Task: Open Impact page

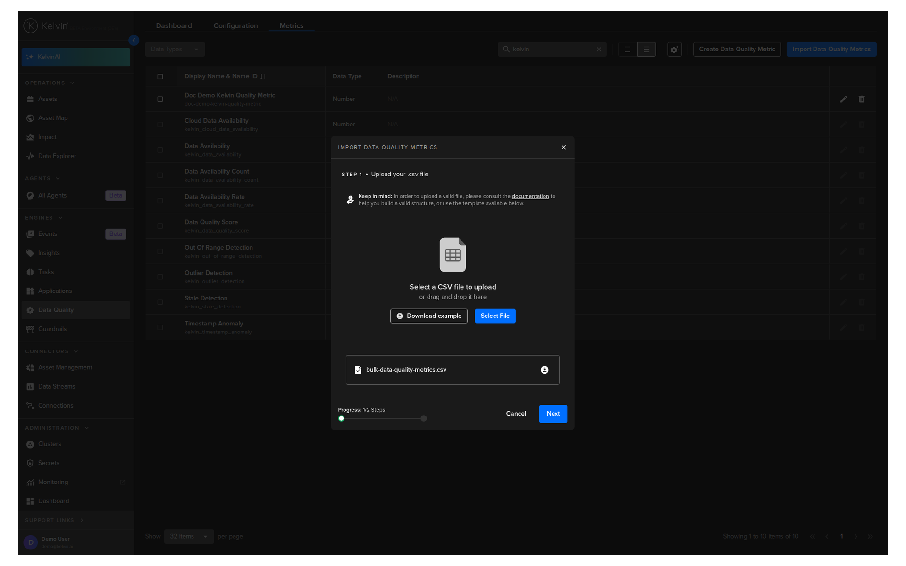Action: click(75, 137)
